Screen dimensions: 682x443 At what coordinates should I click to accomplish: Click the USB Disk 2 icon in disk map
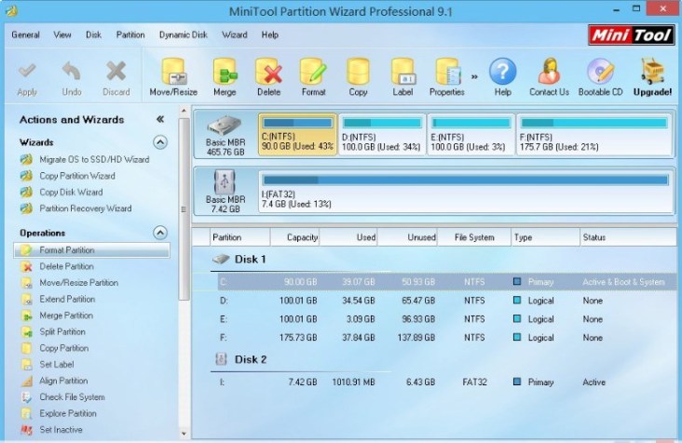[x=225, y=181]
